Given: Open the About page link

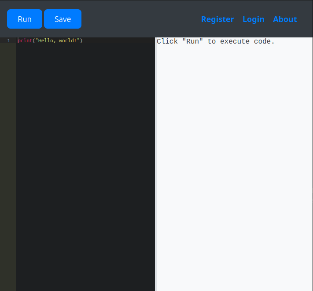Looking at the screenshot, I should point(284,19).
